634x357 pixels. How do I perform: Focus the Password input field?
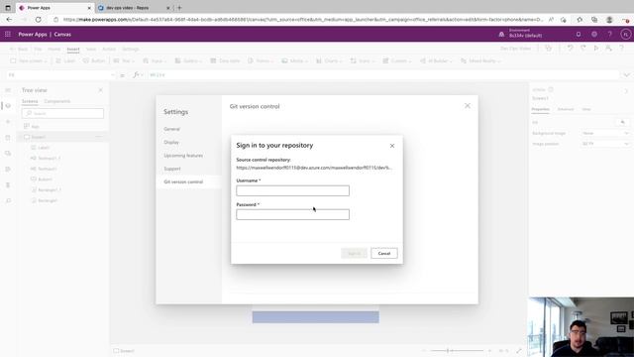[293, 214]
